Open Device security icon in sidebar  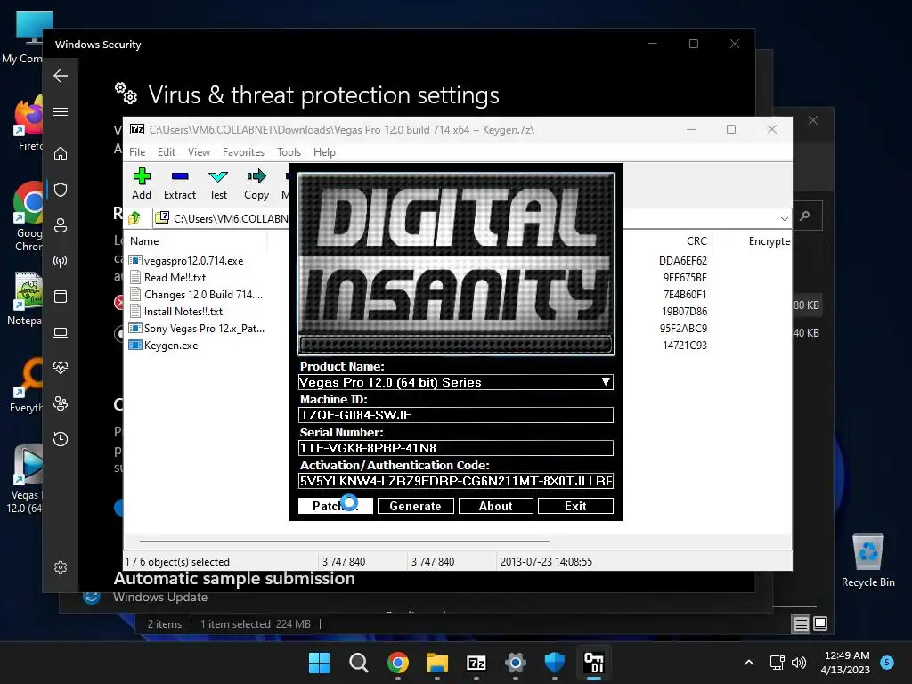61,332
